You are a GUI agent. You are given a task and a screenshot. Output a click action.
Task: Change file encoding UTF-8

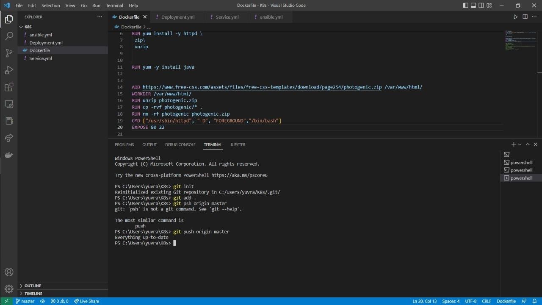470,301
